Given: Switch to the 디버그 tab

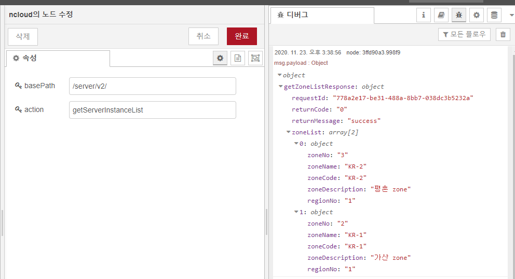Looking at the screenshot, I should point(322,15).
